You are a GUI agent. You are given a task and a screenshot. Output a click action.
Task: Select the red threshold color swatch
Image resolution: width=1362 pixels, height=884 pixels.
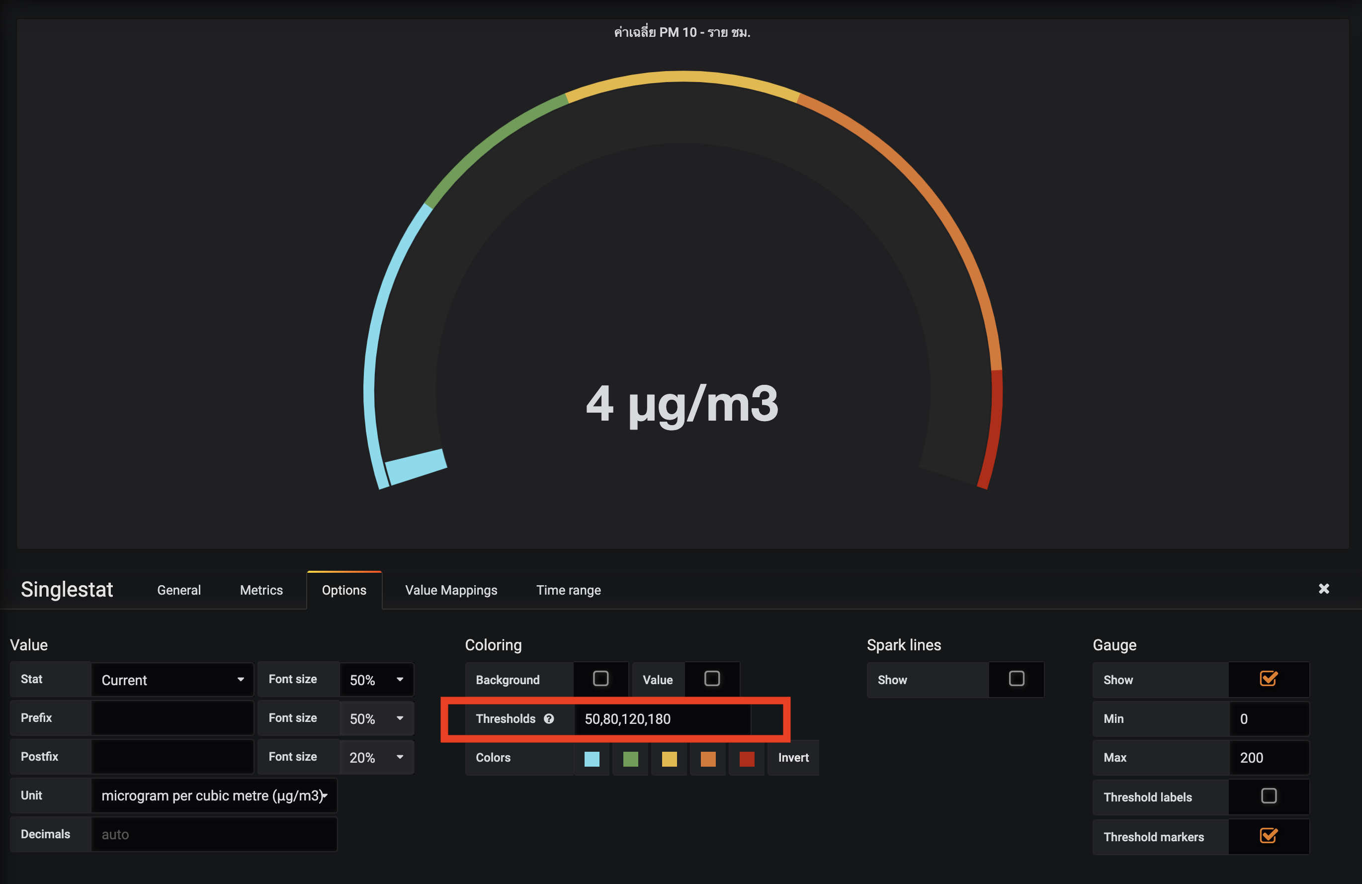click(746, 759)
